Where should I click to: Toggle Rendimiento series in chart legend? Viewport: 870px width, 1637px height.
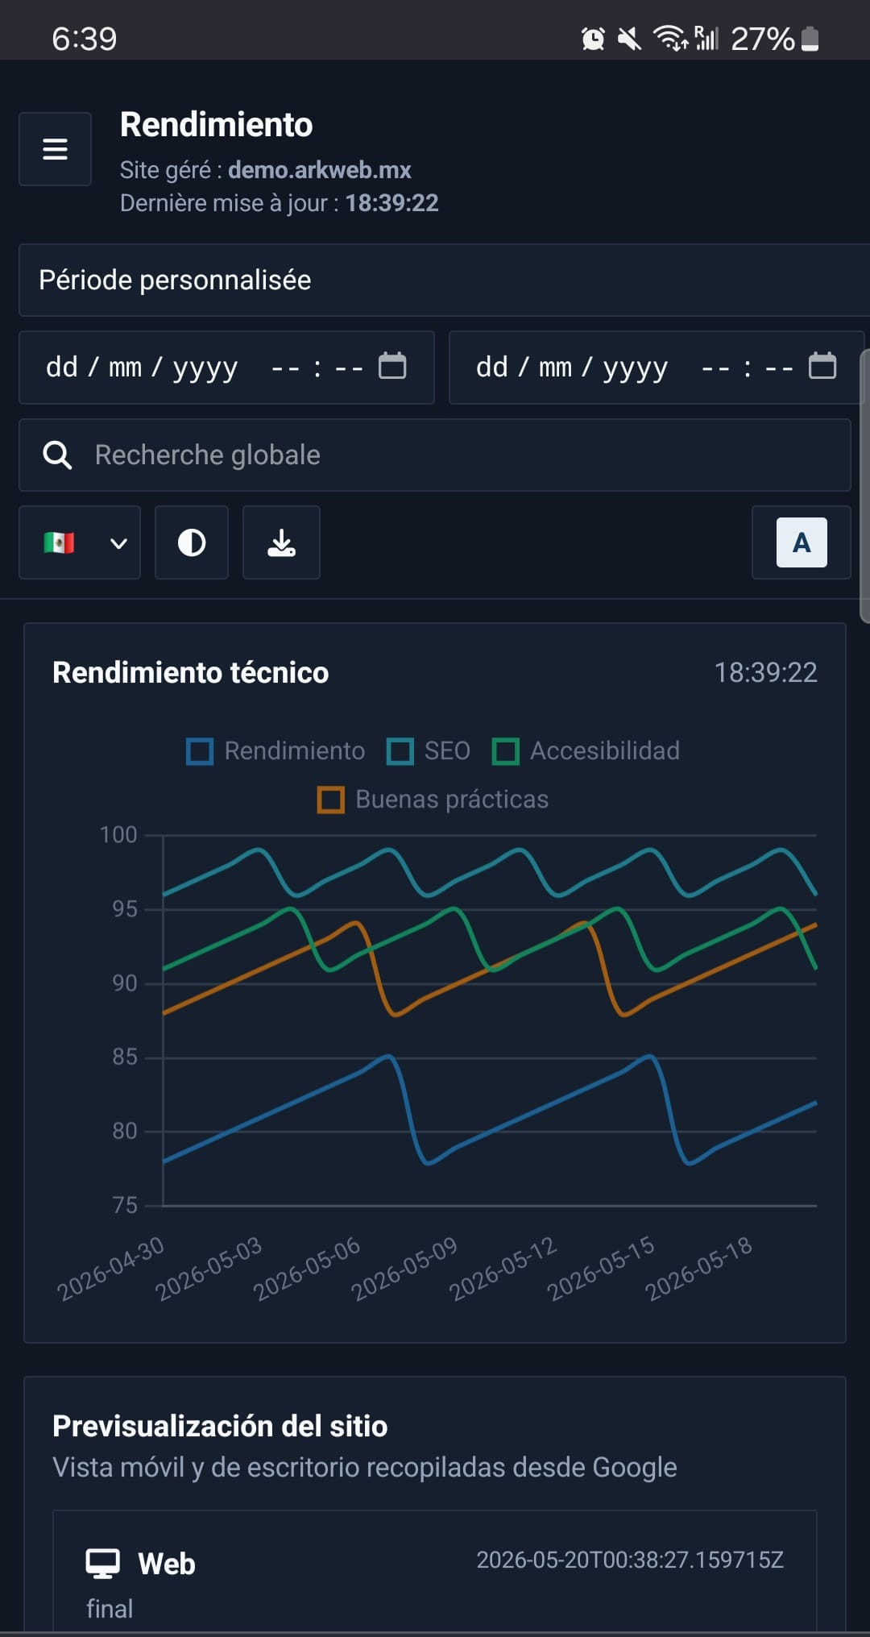click(275, 751)
